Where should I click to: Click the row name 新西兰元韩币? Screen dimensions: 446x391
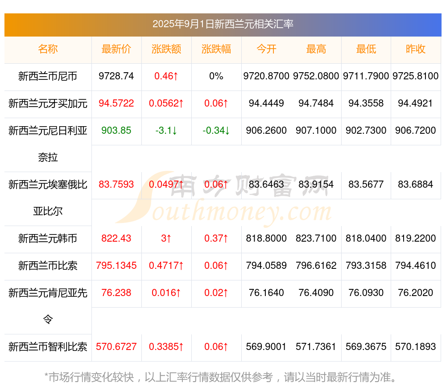pos(48,239)
